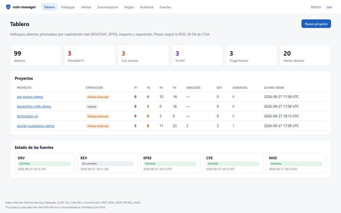Click the NVD source title
Image resolution: width=341 pixels, height=213 pixels.
pos(273,158)
